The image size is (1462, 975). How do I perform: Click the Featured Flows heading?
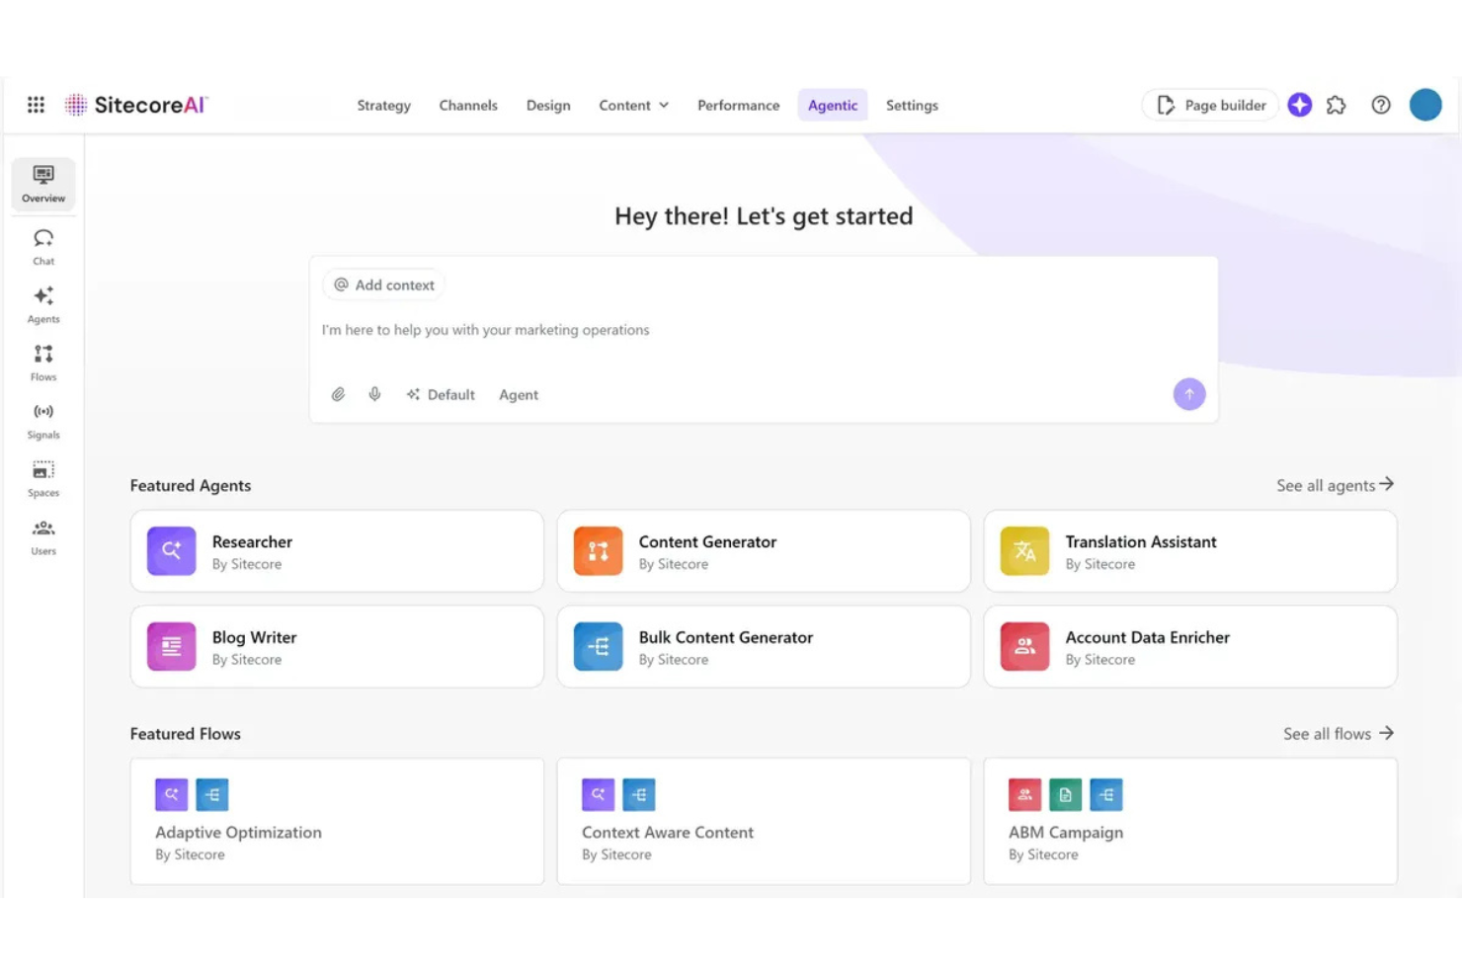[x=186, y=734]
